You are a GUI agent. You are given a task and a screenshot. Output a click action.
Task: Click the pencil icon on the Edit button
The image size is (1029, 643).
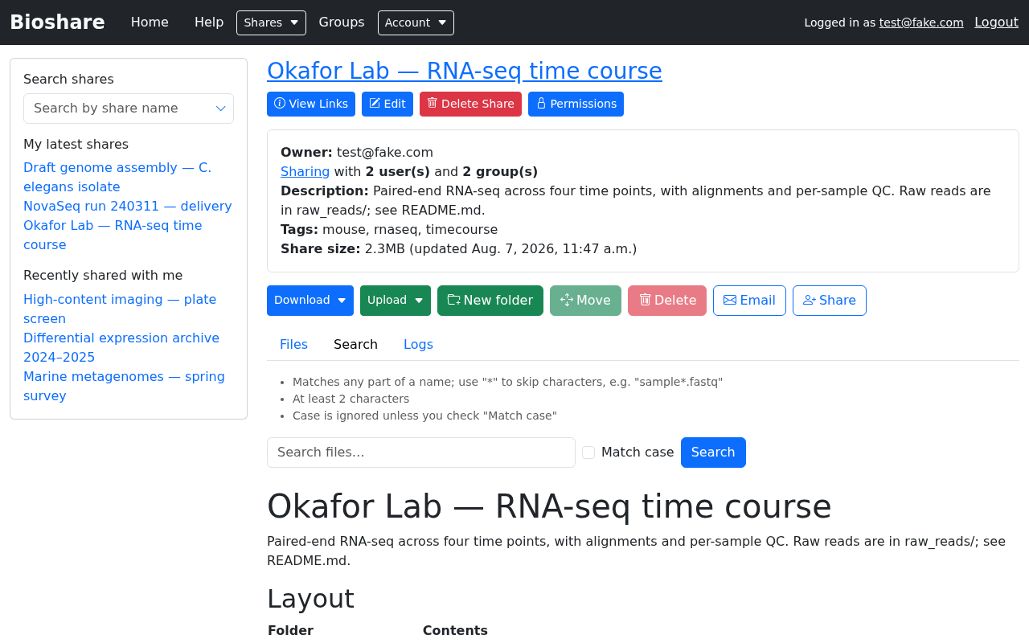click(375, 104)
